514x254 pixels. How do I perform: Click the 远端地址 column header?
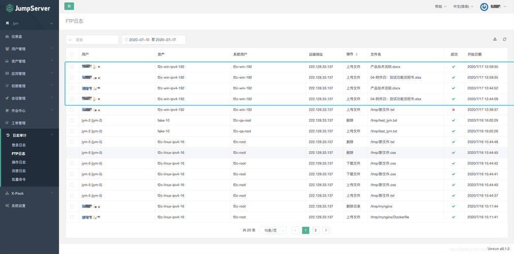tap(316, 54)
